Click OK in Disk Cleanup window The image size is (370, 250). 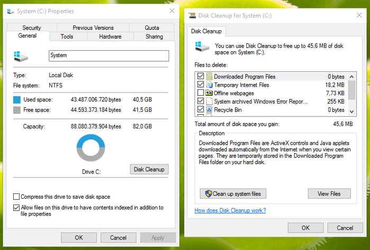pyautogui.click(x=306, y=228)
